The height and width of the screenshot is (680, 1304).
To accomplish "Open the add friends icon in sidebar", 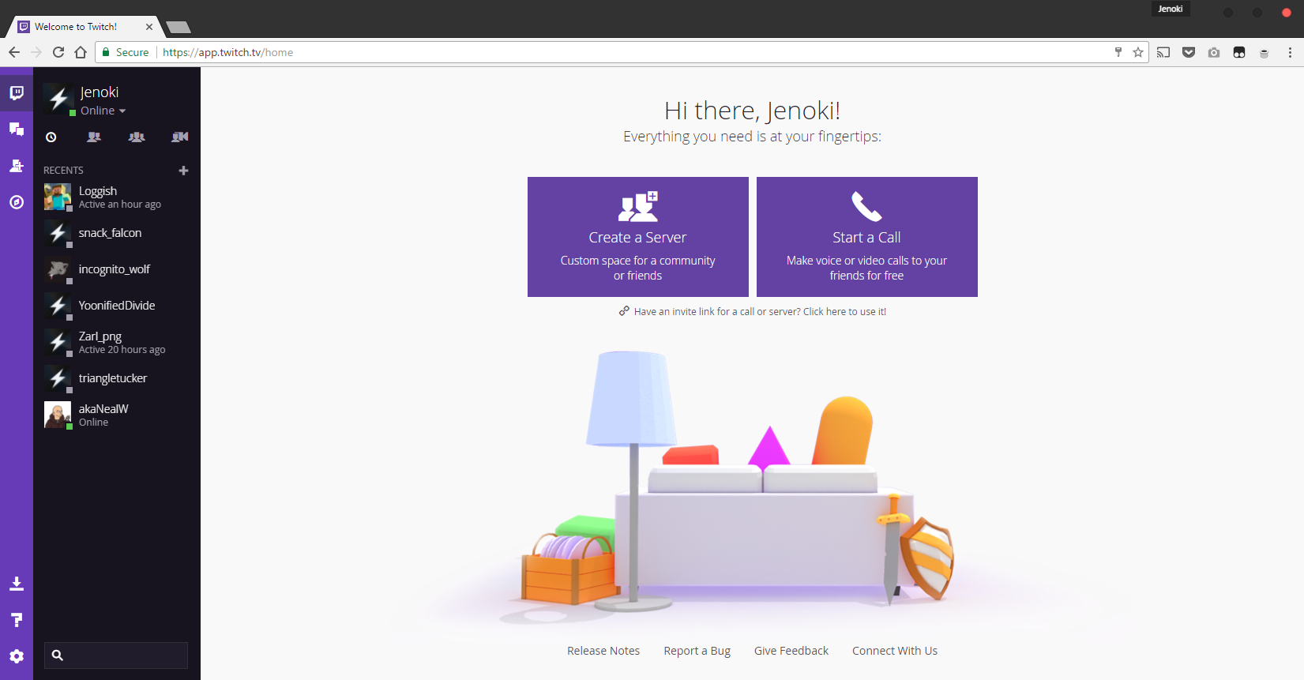I will (17, 166).
